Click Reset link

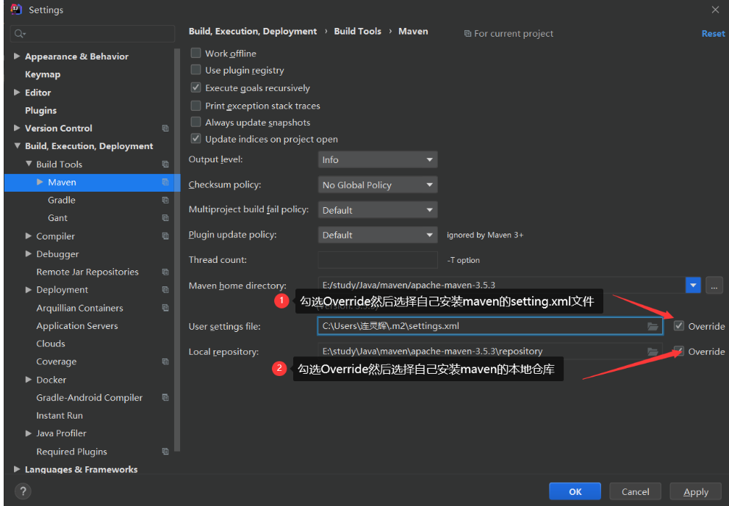[x=713, y=34]
